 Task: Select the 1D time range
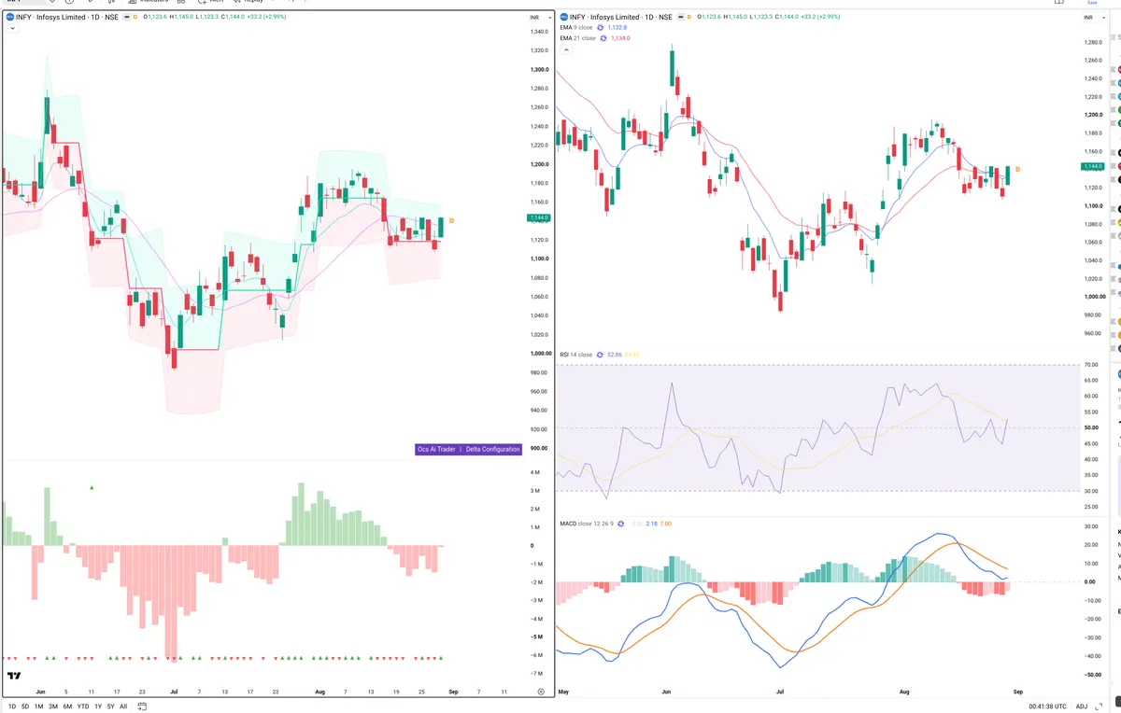[x=12, y=706]
